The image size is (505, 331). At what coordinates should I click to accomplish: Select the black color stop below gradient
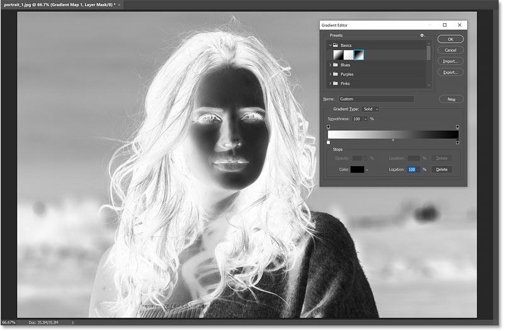click(x=458, y=142)
